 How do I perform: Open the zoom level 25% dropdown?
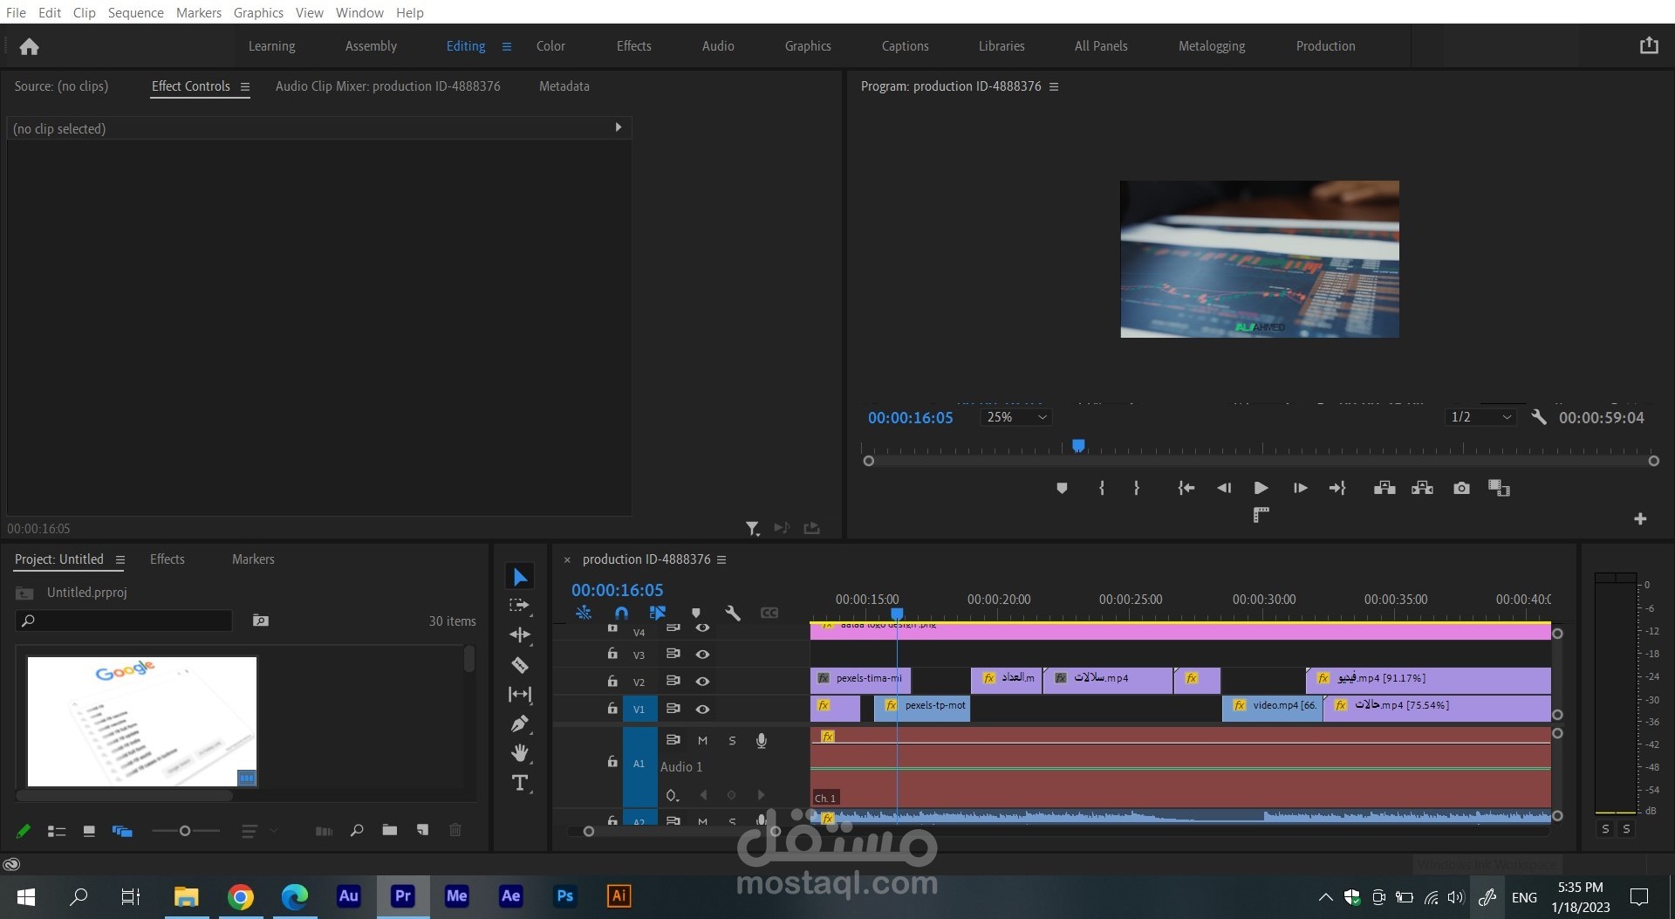[1015, 417]
